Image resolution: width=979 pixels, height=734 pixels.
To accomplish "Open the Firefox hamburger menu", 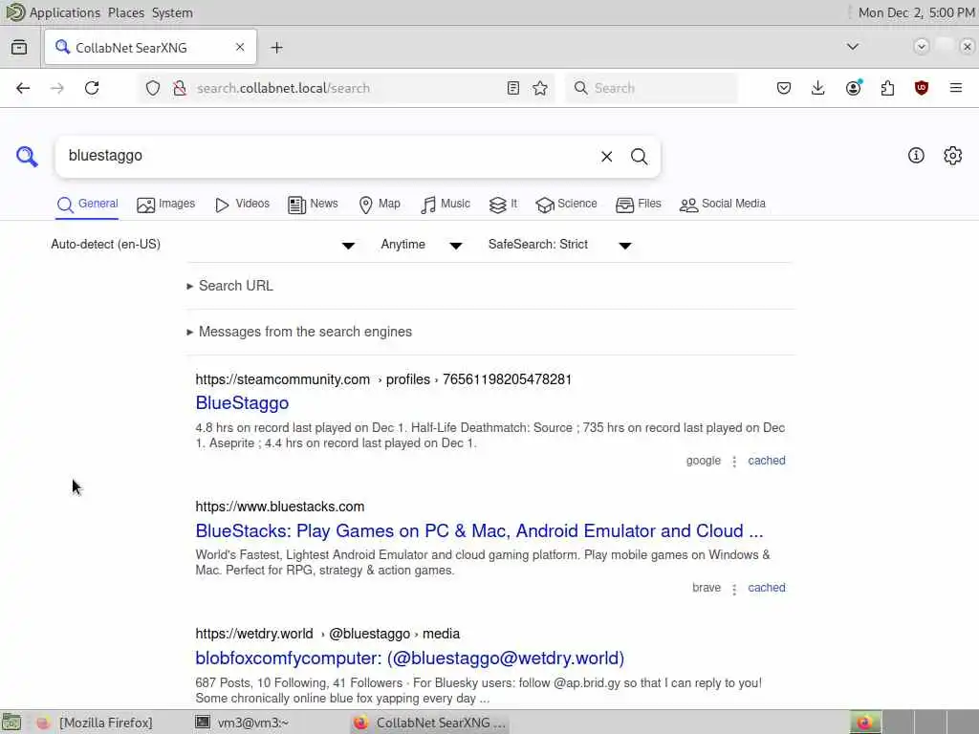I will coord(956,88).
